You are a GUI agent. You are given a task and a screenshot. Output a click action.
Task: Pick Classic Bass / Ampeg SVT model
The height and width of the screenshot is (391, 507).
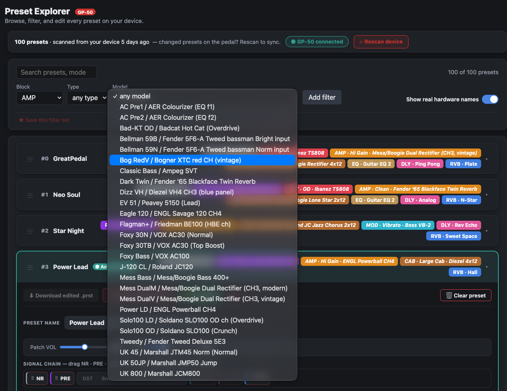point(202,171)
